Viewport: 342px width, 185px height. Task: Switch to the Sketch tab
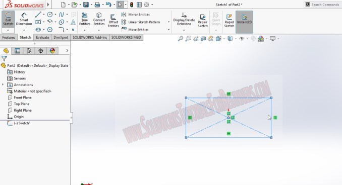point(25,37)
